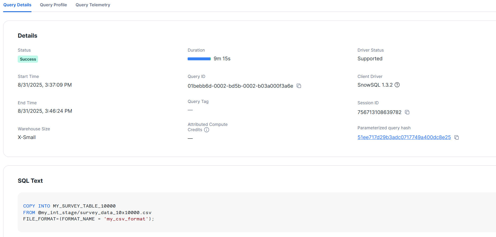Image resolution: width=496 pixels, height=237 pixels.
Task: Select the 9m 15s duration value
Action: coord(222,58)
